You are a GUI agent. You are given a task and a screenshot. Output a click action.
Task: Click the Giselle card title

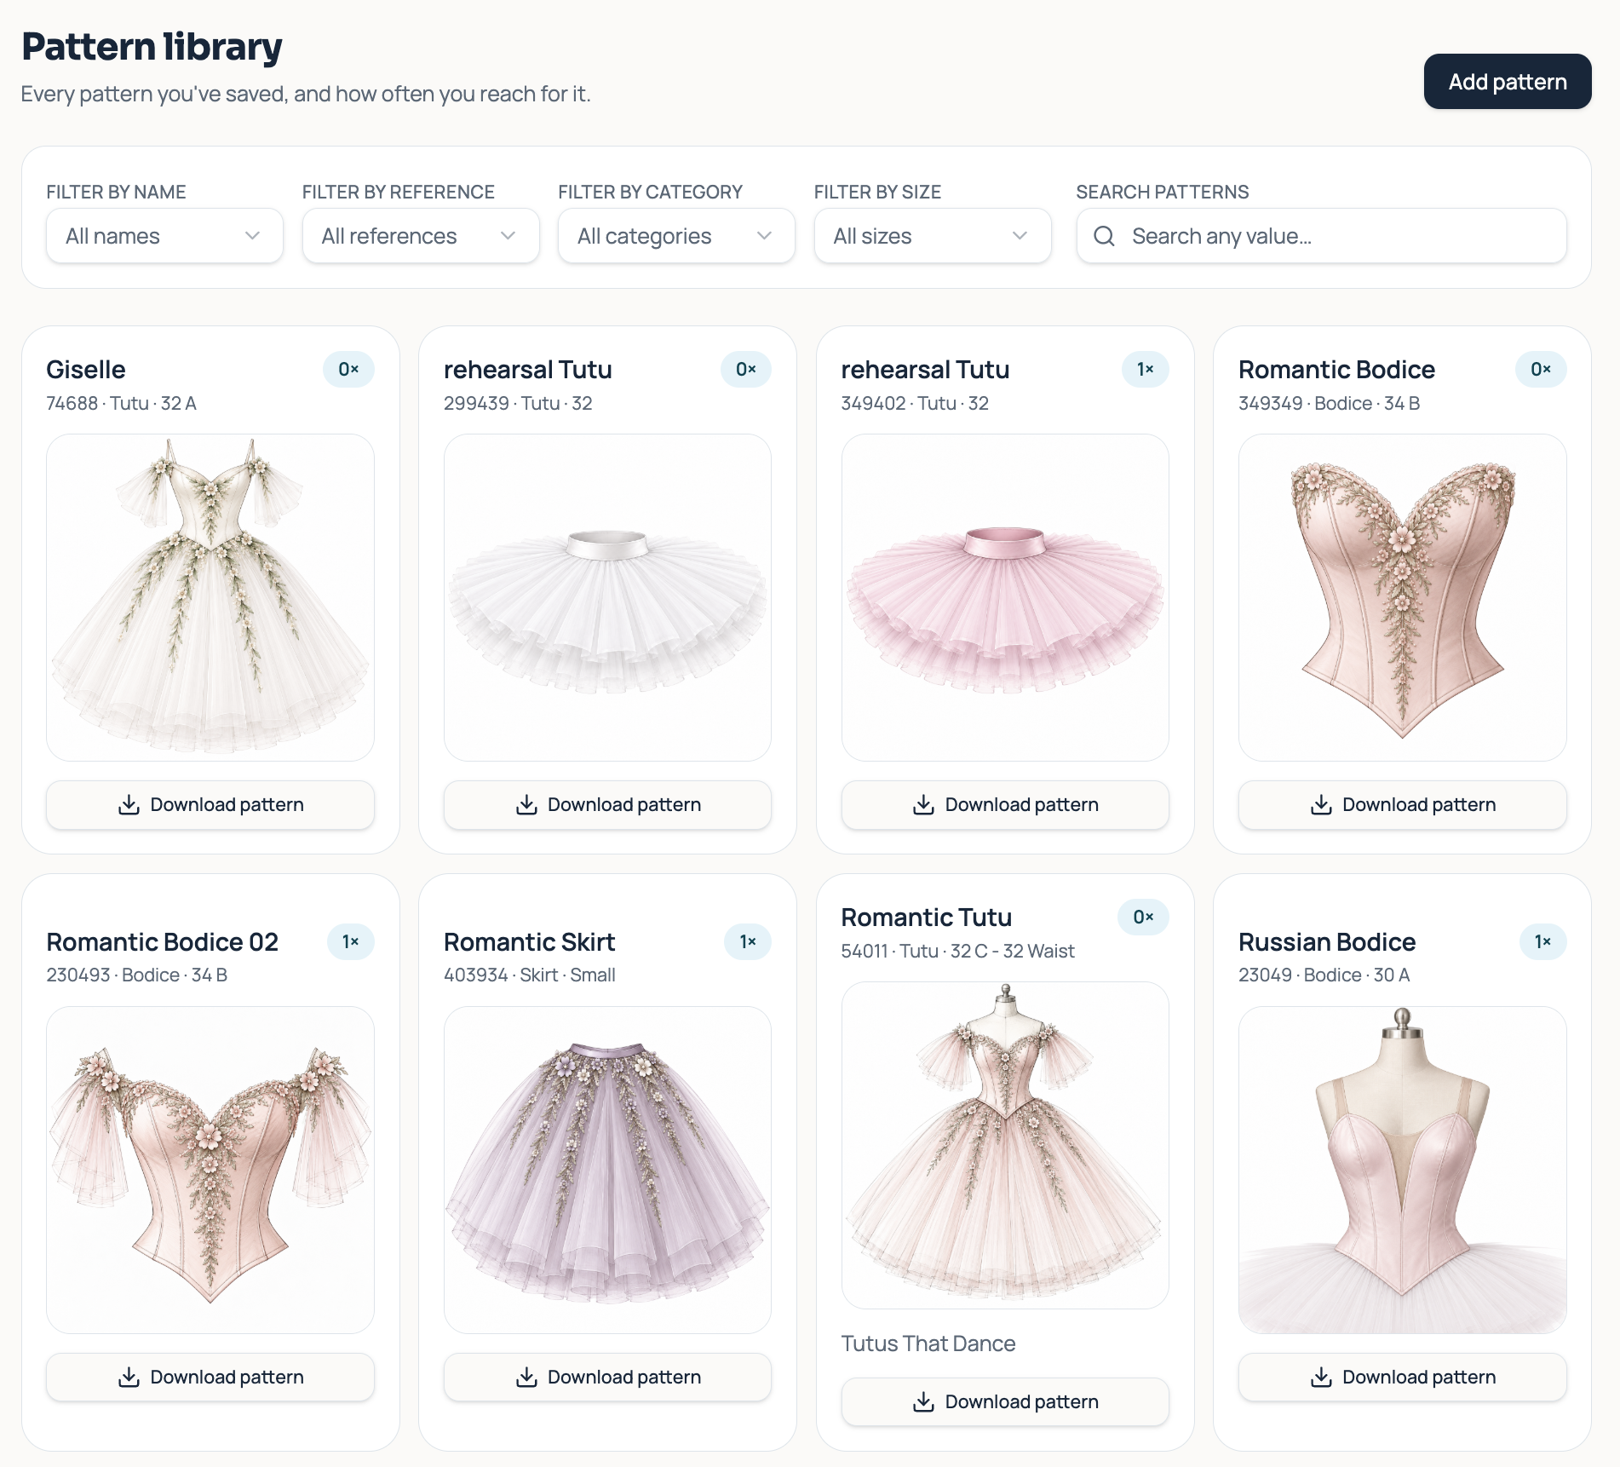(x=86, y=370)
